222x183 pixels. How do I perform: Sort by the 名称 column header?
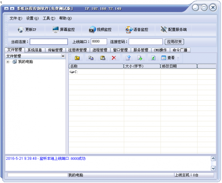click(x=96, y=66)
